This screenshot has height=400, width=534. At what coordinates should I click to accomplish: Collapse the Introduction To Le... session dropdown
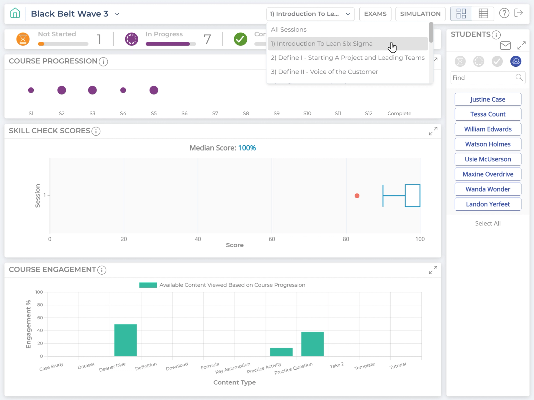[x=310, y=14]
